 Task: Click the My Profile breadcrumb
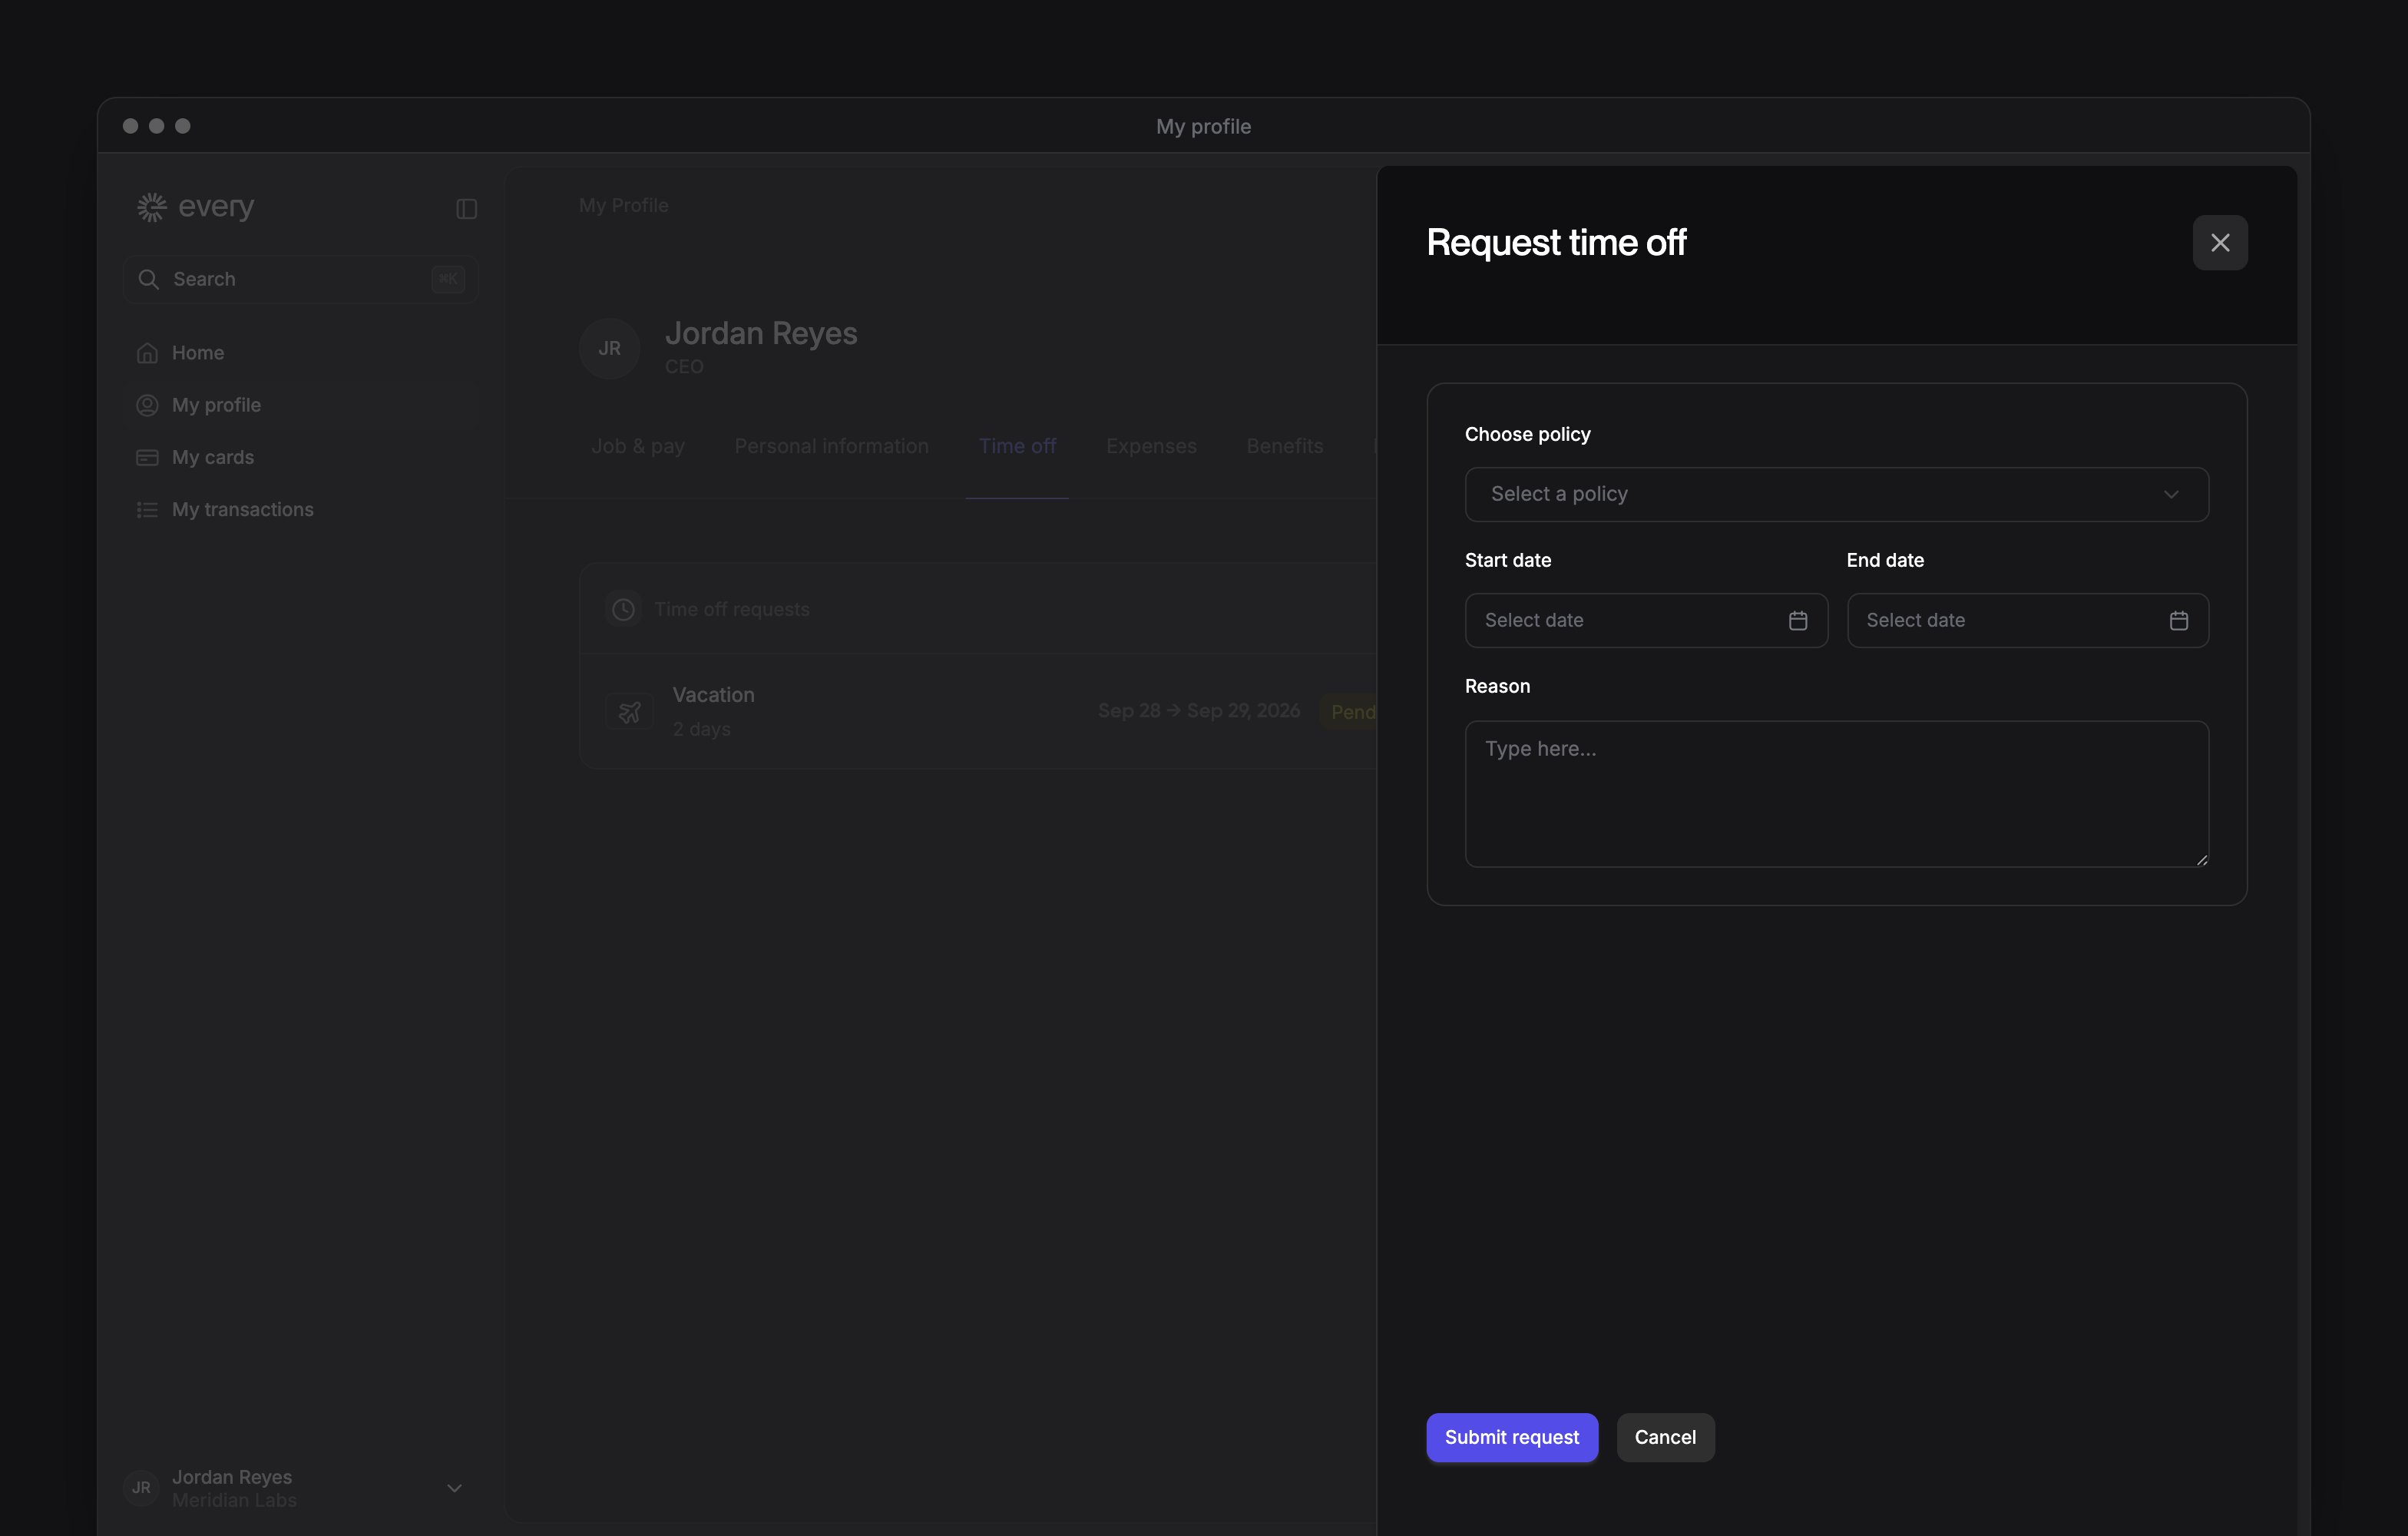[623, 205]
